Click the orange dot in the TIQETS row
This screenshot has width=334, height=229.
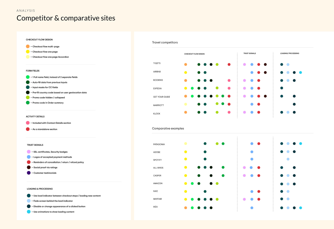pos(186,65)
